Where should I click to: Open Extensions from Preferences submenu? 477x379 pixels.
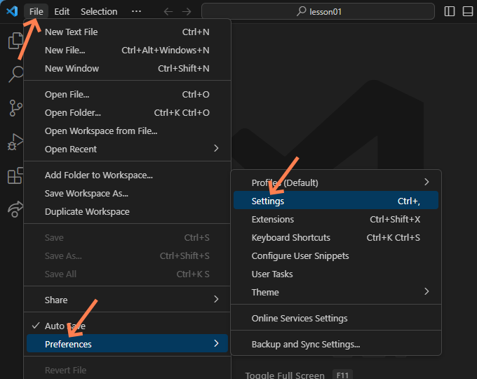pyautogui.click(x=336, y=219)
